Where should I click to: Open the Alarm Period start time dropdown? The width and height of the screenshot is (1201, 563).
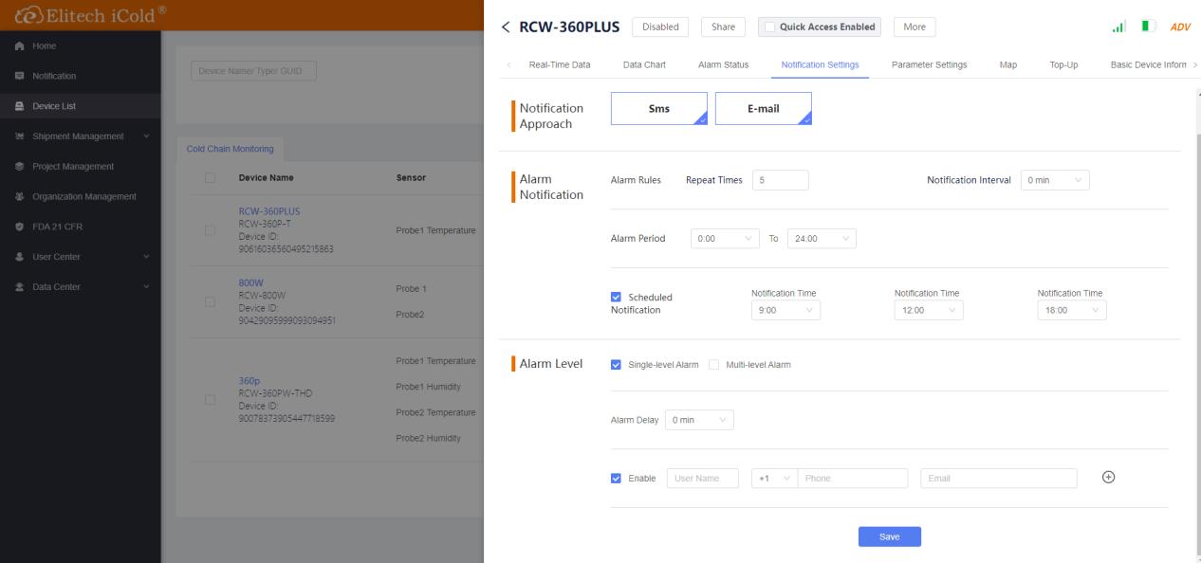point(726,239)
